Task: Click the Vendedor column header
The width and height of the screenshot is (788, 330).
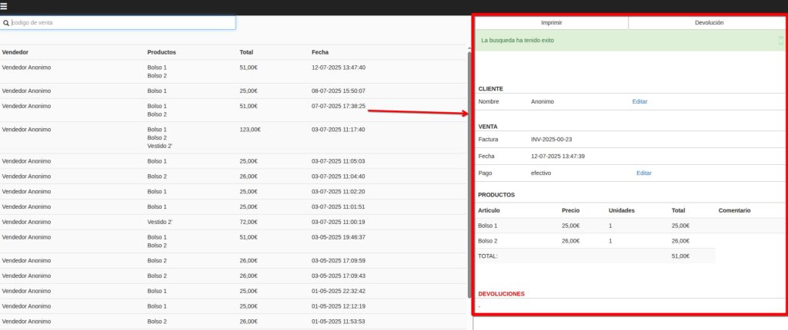Action: (15, 52)
